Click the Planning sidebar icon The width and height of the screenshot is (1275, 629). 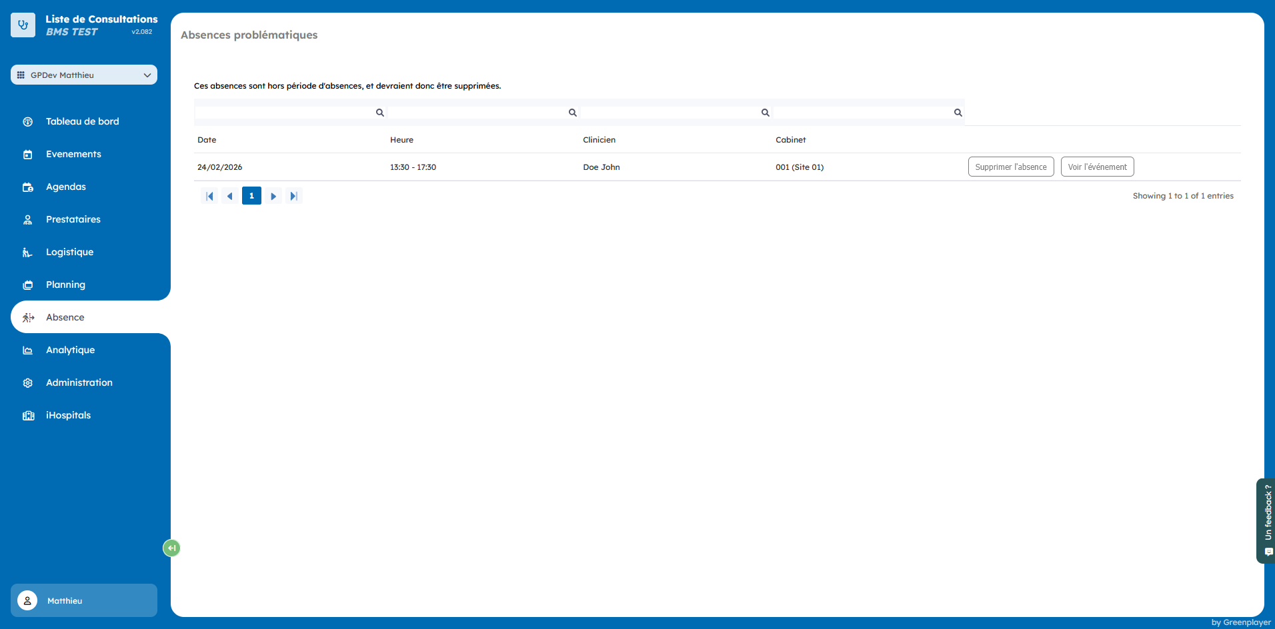point(28,285)
